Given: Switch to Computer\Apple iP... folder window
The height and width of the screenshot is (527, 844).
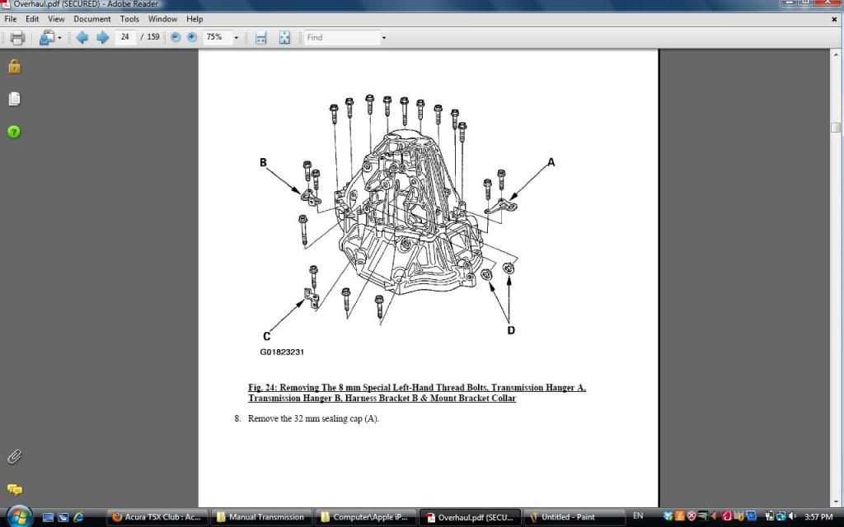Looking at the screenshot, I should 365,517.
